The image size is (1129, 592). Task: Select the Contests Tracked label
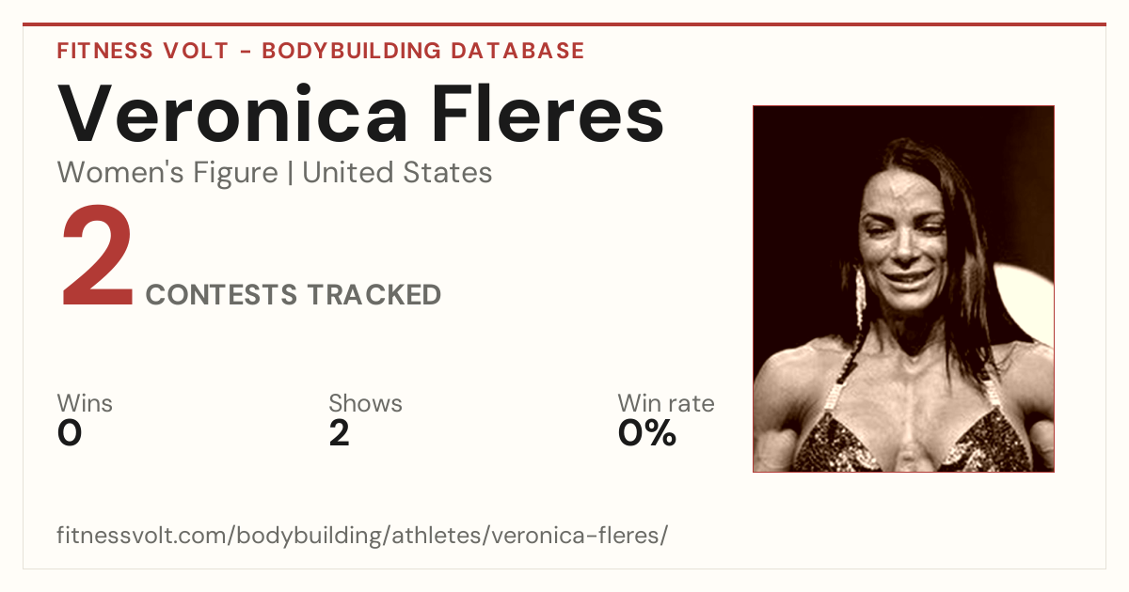(x=294, y=295)
